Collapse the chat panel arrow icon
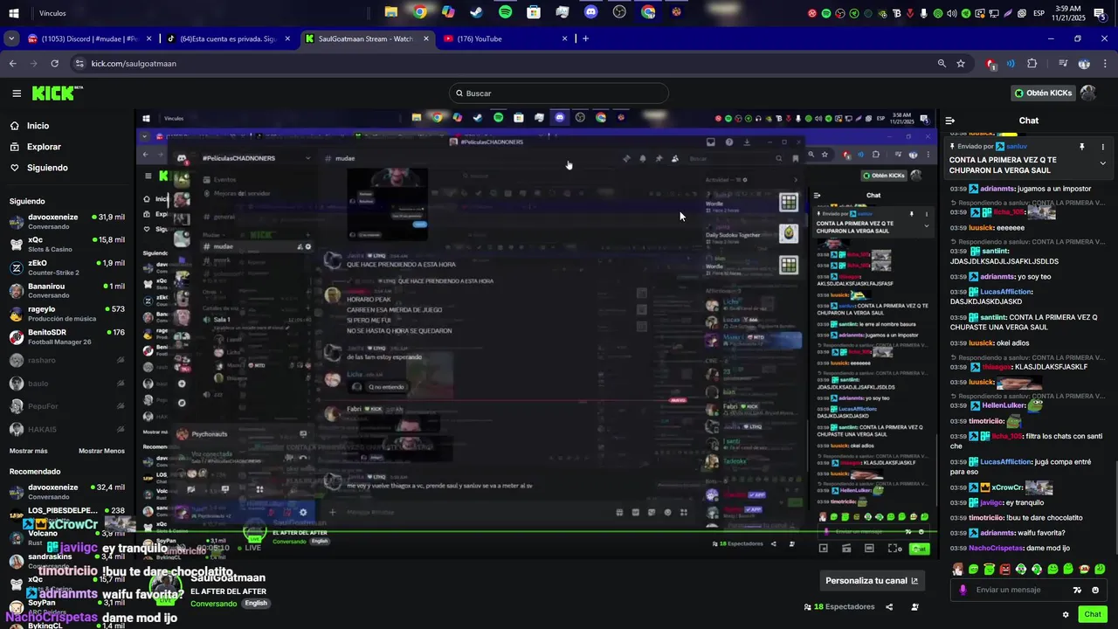The image size is (1118, 629). tap(950, 121)
